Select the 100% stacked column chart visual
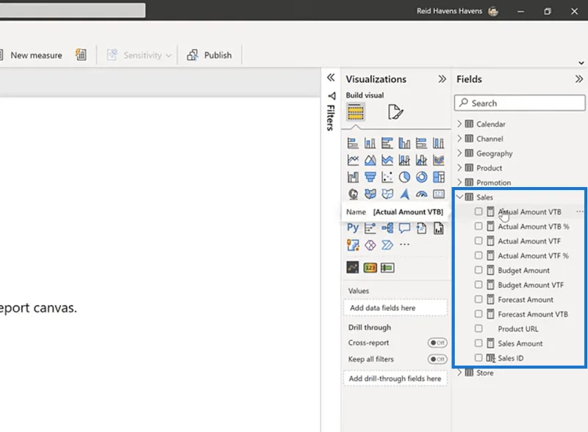Image resolution: width=588 pixels, height=432 pixels. click(439, 143)
